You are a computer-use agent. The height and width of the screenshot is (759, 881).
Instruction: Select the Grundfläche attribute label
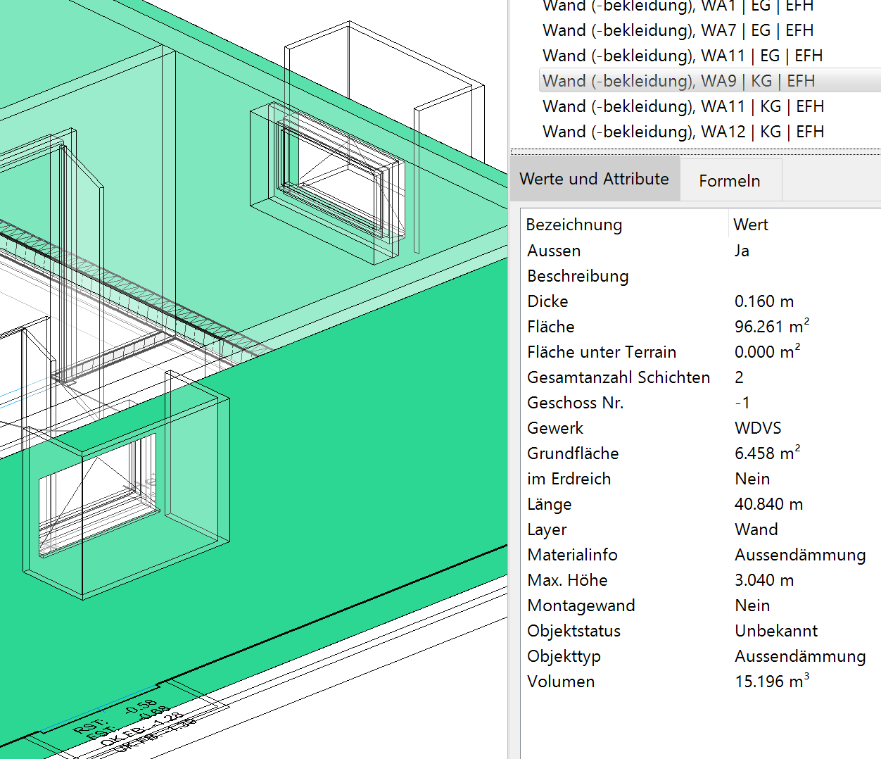pos(573,453)
